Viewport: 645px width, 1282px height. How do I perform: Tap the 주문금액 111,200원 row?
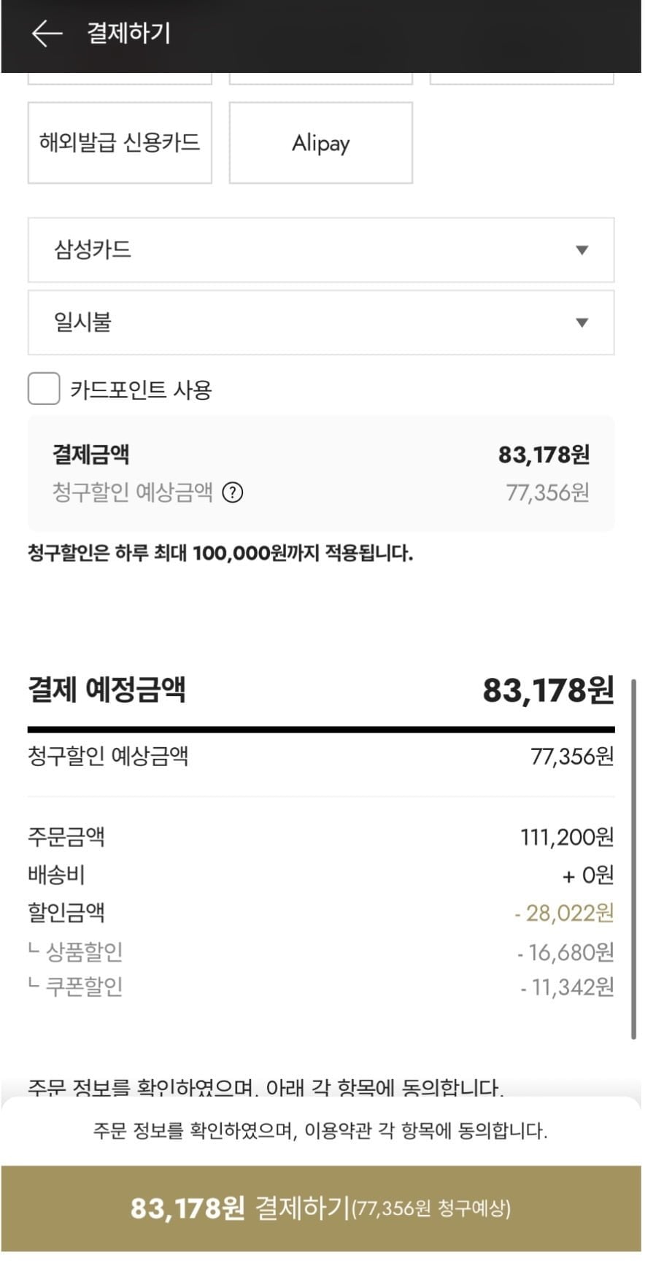[321, 837]
